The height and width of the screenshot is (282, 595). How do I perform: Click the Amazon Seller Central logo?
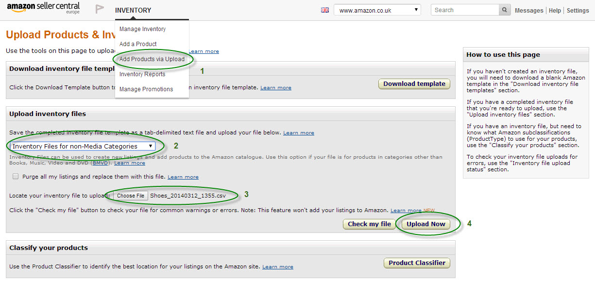[x=43, y=9]
